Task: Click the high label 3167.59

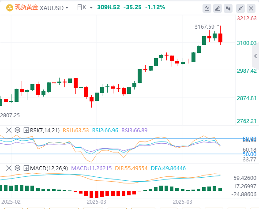Action: (204, 27)
